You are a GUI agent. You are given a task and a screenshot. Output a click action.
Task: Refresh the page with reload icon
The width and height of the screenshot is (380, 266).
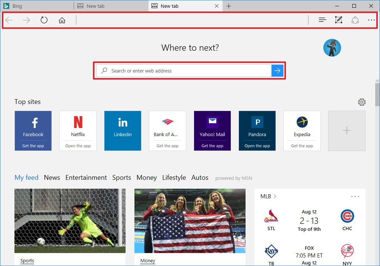pos(44,20)
